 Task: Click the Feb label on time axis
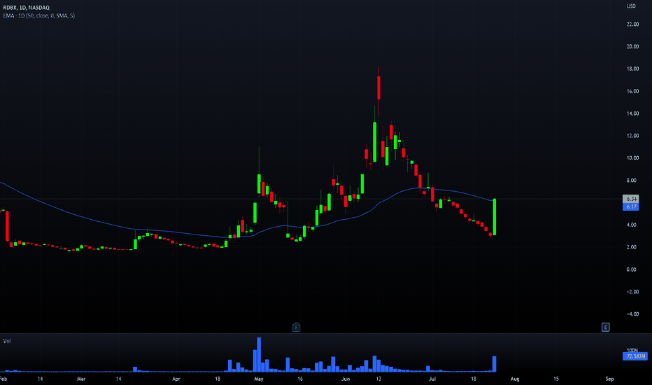[3, 379]
